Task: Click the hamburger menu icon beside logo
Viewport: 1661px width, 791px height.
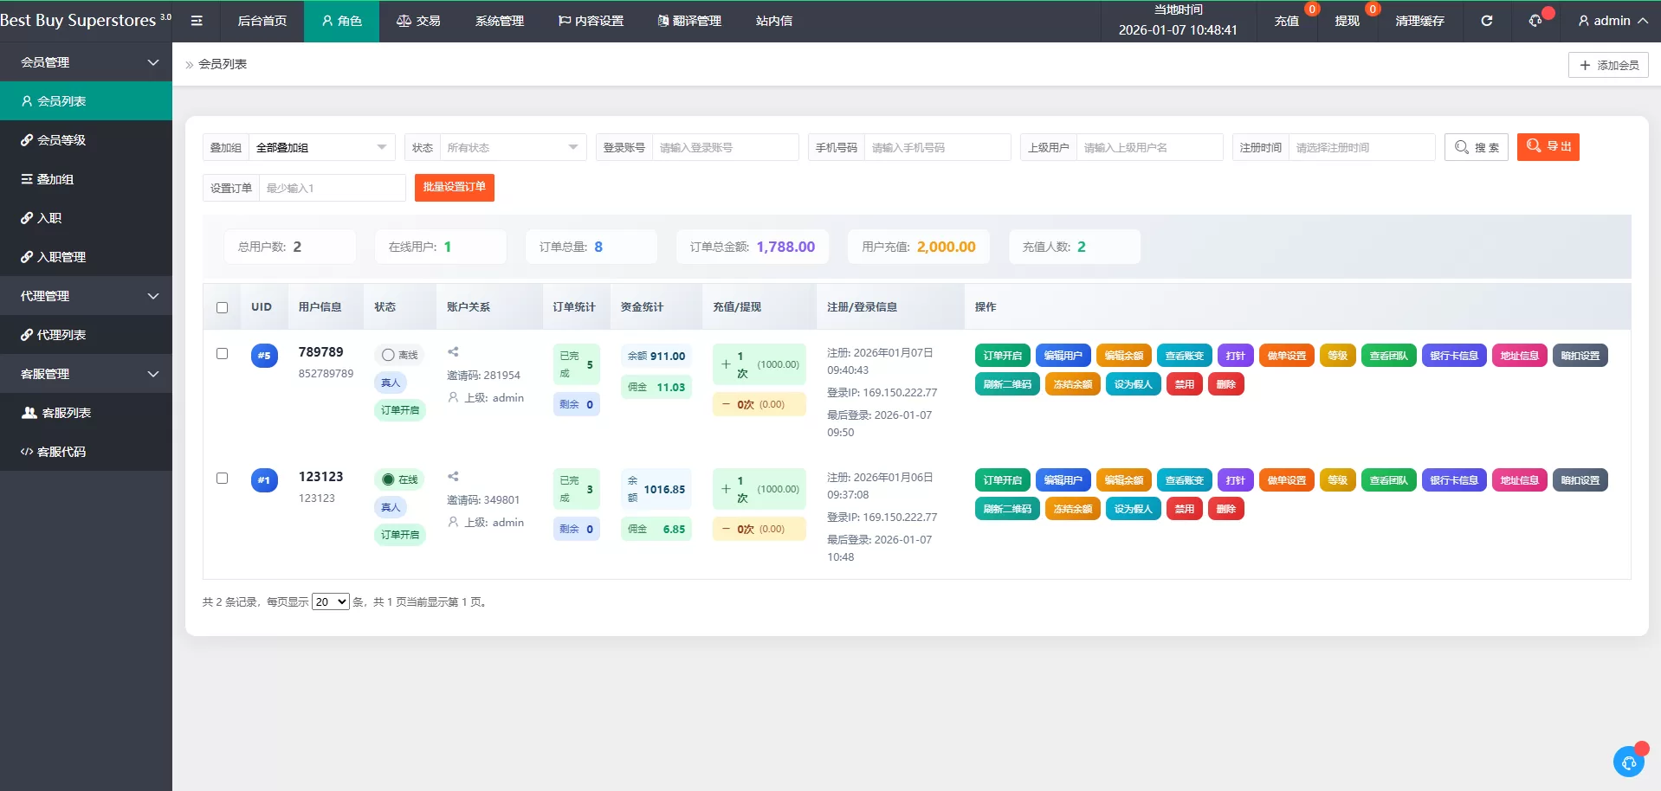Action: pos(196,21)
